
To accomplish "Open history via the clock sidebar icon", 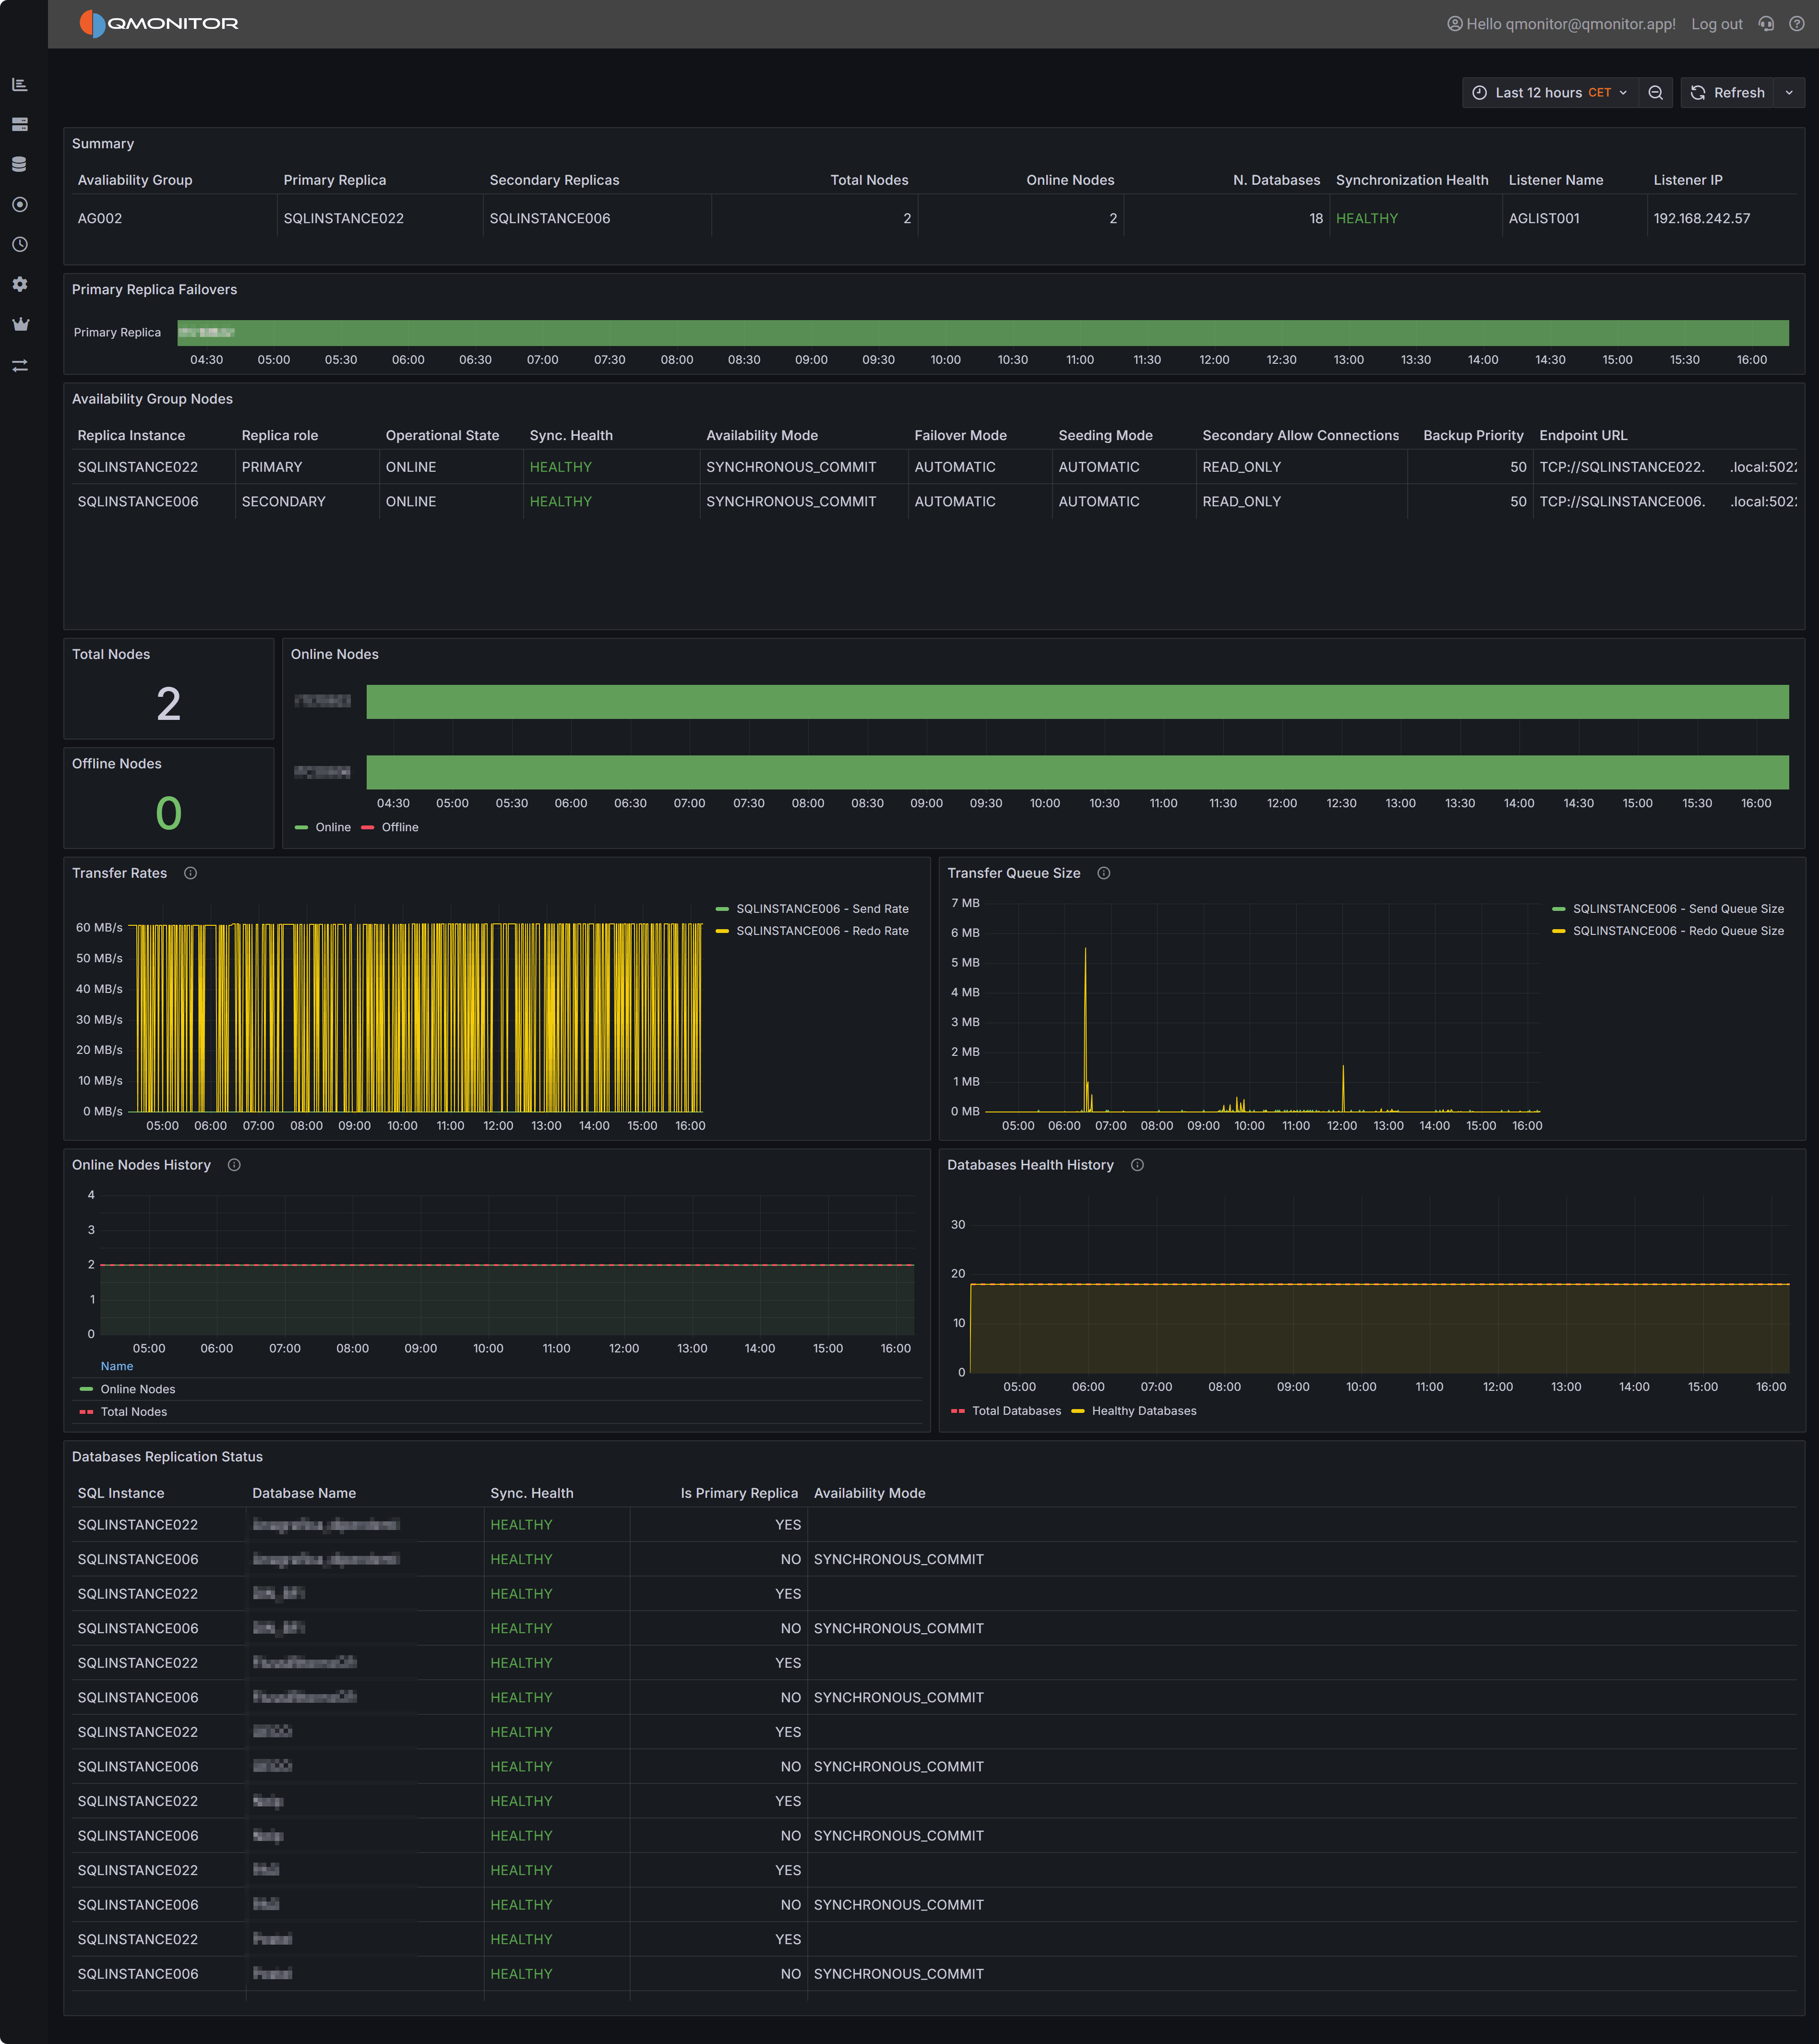I will coord(20,244).
